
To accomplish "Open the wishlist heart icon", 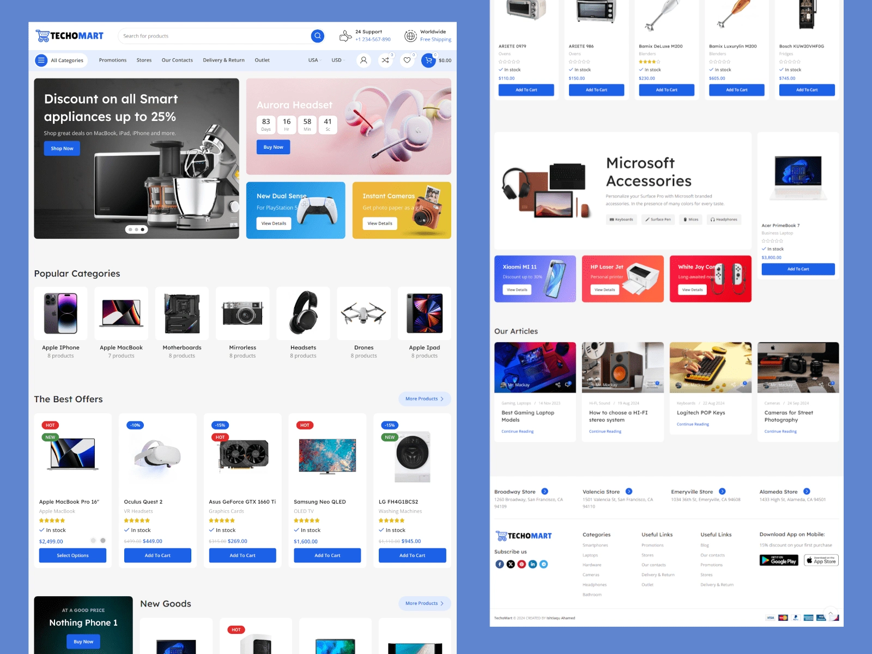I will (x=407, y=60).
